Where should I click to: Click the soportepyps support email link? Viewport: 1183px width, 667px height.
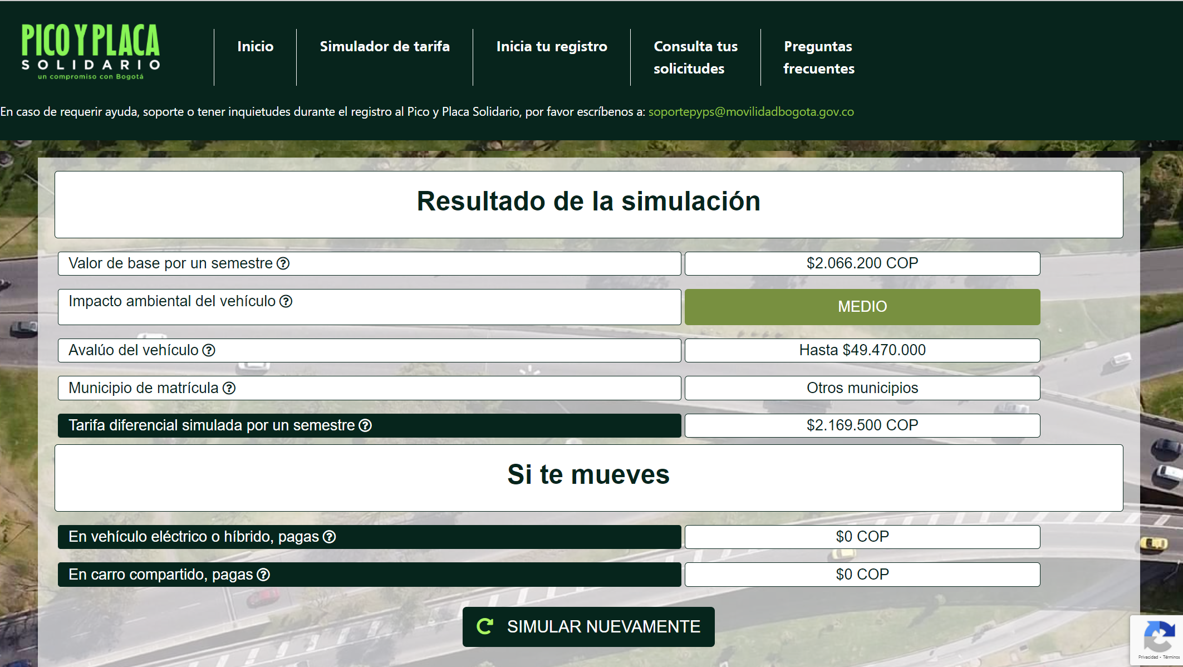click(x=750, y=111)
